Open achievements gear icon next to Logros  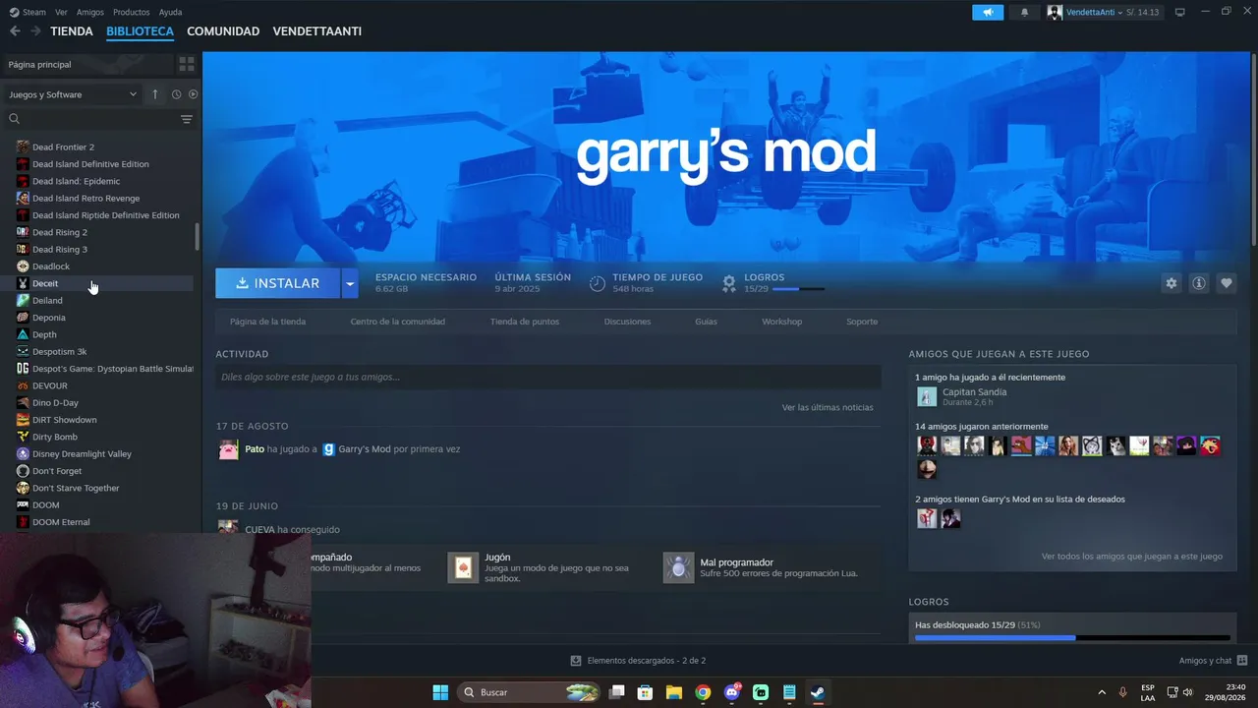(x=729, y=283)
